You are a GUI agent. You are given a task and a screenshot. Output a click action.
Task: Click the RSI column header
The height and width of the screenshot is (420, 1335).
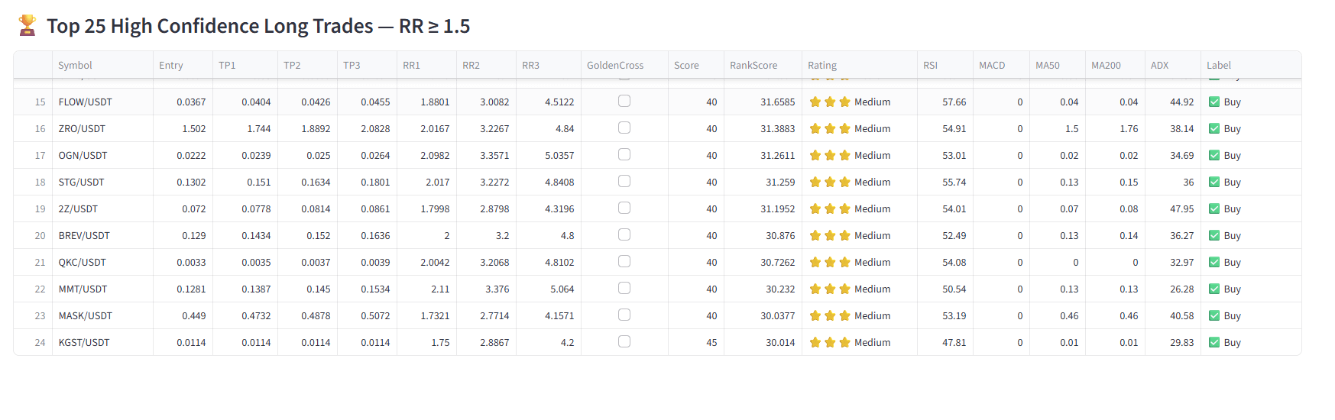[930, 66]
